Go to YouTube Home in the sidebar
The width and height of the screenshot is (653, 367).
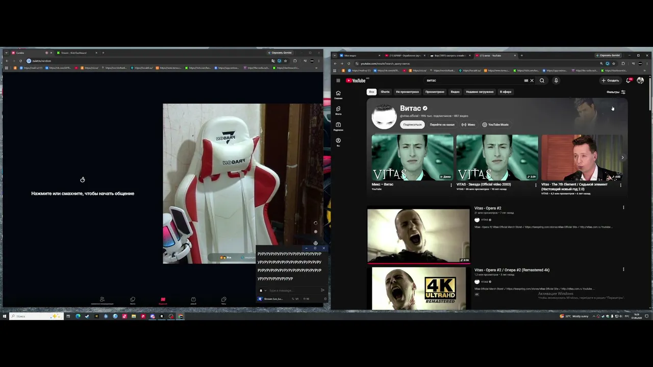coord(338,95)
